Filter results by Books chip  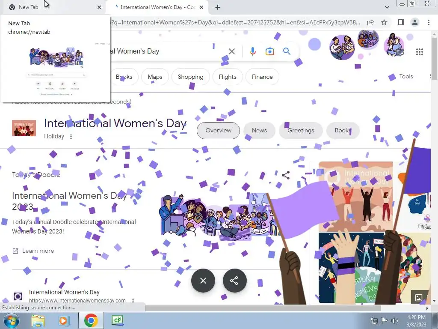coord(124,77)
